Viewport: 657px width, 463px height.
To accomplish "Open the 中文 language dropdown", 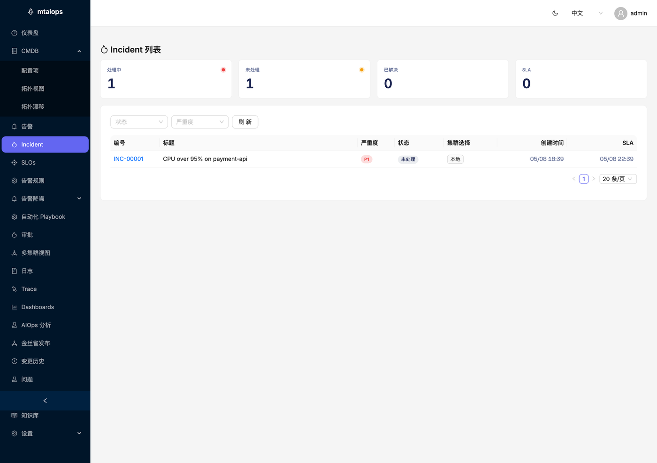I will tap(587, 13).
